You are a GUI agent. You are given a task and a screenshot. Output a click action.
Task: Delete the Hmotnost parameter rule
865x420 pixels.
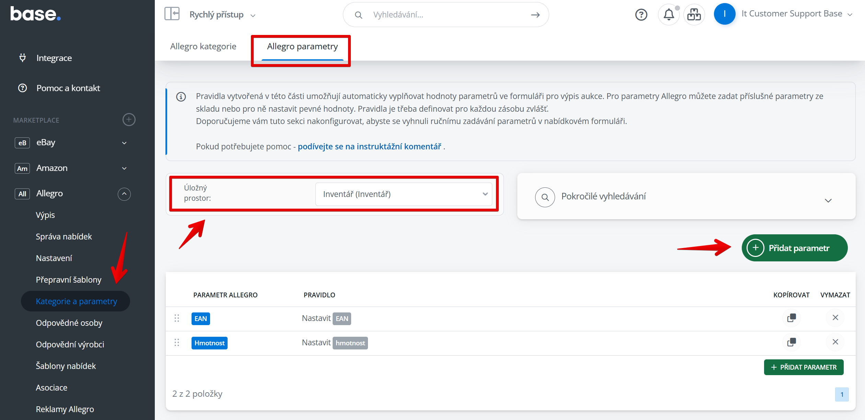[835, 342]
